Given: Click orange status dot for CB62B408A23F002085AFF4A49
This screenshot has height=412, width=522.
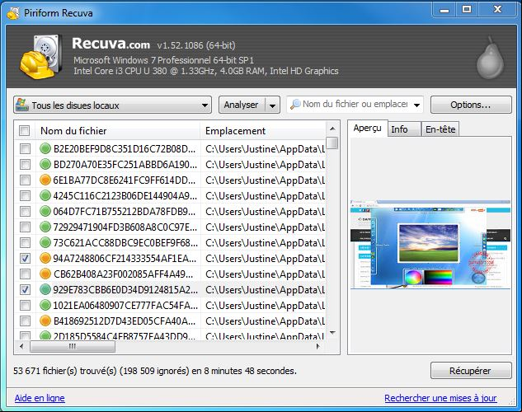Looking at the screenshot, I should pyautogui.click(x=45, y=274).
